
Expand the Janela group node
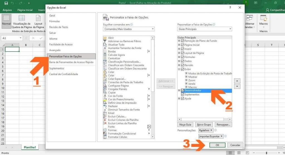186,84
